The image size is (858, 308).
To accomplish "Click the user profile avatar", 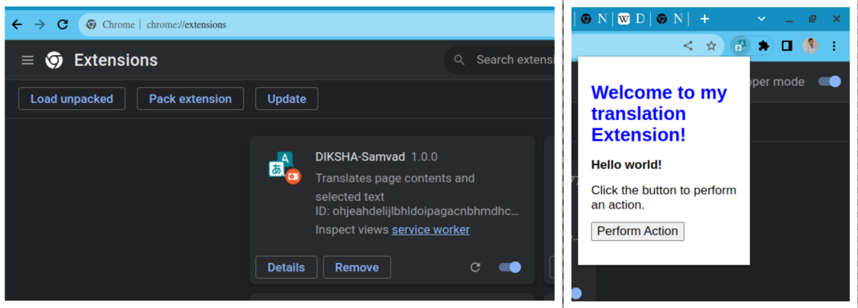I will tap(811, 46).
